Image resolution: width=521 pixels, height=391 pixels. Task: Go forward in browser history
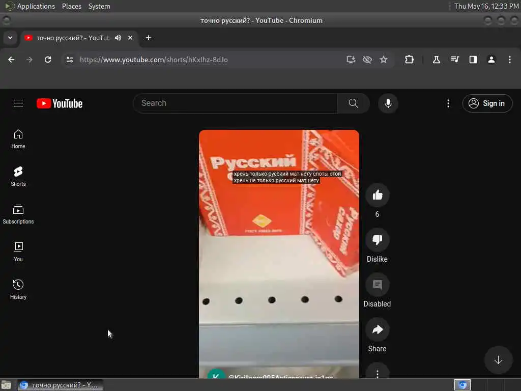click(30, 60)
